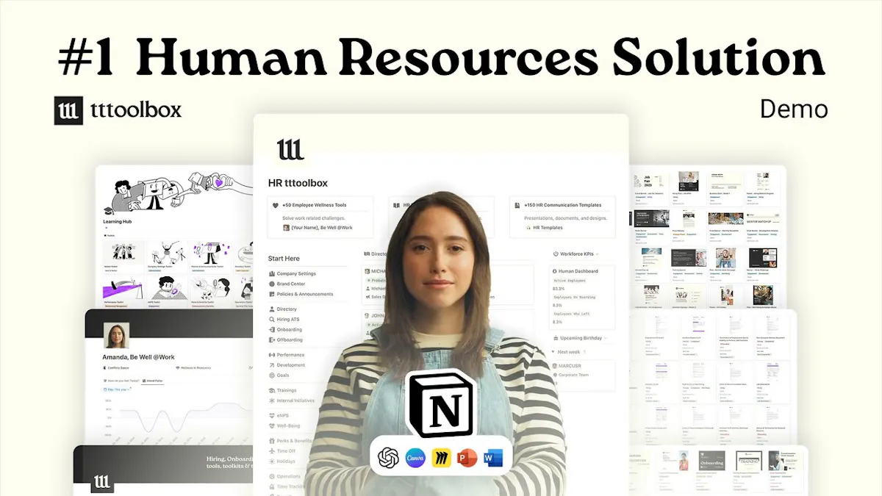Click the Upcoming Birthday cake icon
Viewport: 882px width, 496px height.
[x=554, y=339]
